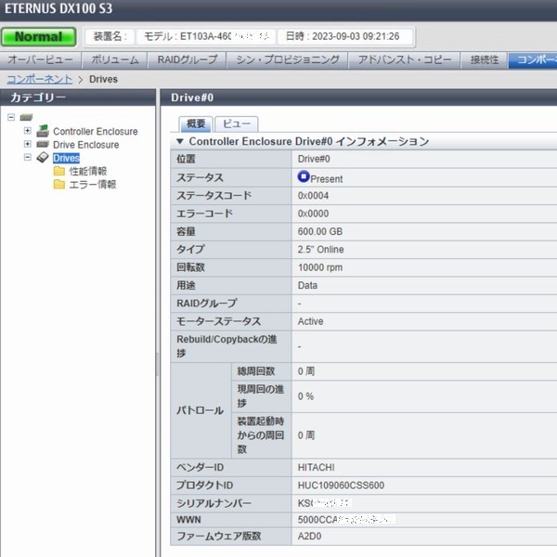Open 性能情報 tree item
The image size is (557, 557).
(88, 171)
